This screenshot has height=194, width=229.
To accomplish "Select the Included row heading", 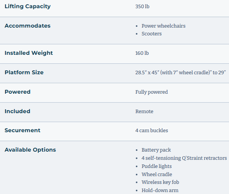I will (18, 111).
